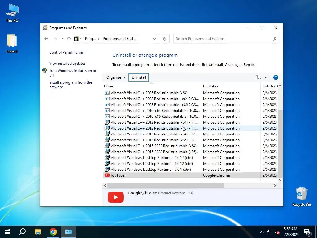Select Windows Desktop Runtime 5.0.17 (x64)
The height and width of the screenshot is (238, 317).
190,157
